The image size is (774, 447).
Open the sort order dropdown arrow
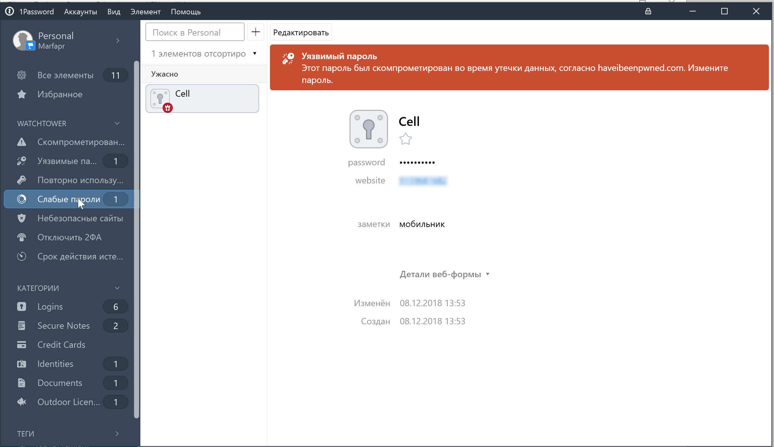click(255, 53)
